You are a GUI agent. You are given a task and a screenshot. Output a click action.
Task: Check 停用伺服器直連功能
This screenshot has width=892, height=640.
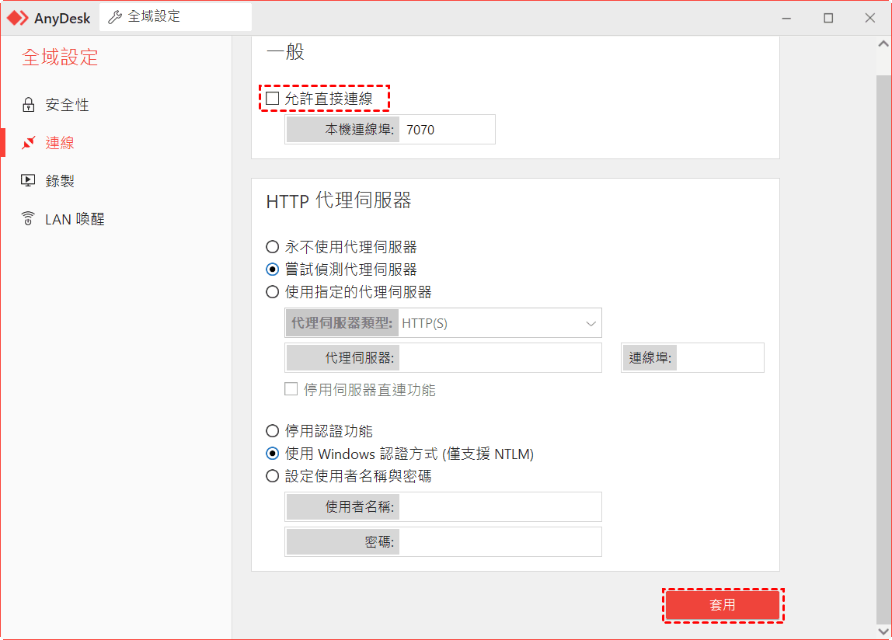[x=291, y=389]
